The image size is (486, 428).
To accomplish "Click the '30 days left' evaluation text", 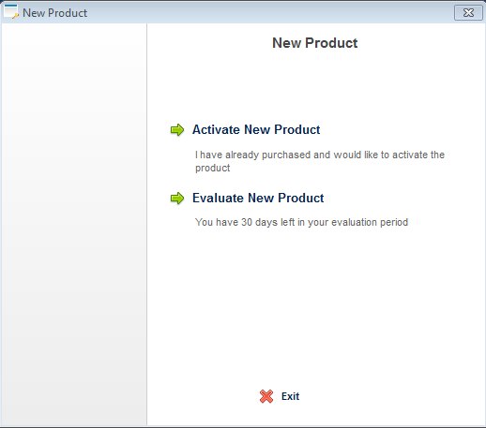I will click(x=301, y=222).
